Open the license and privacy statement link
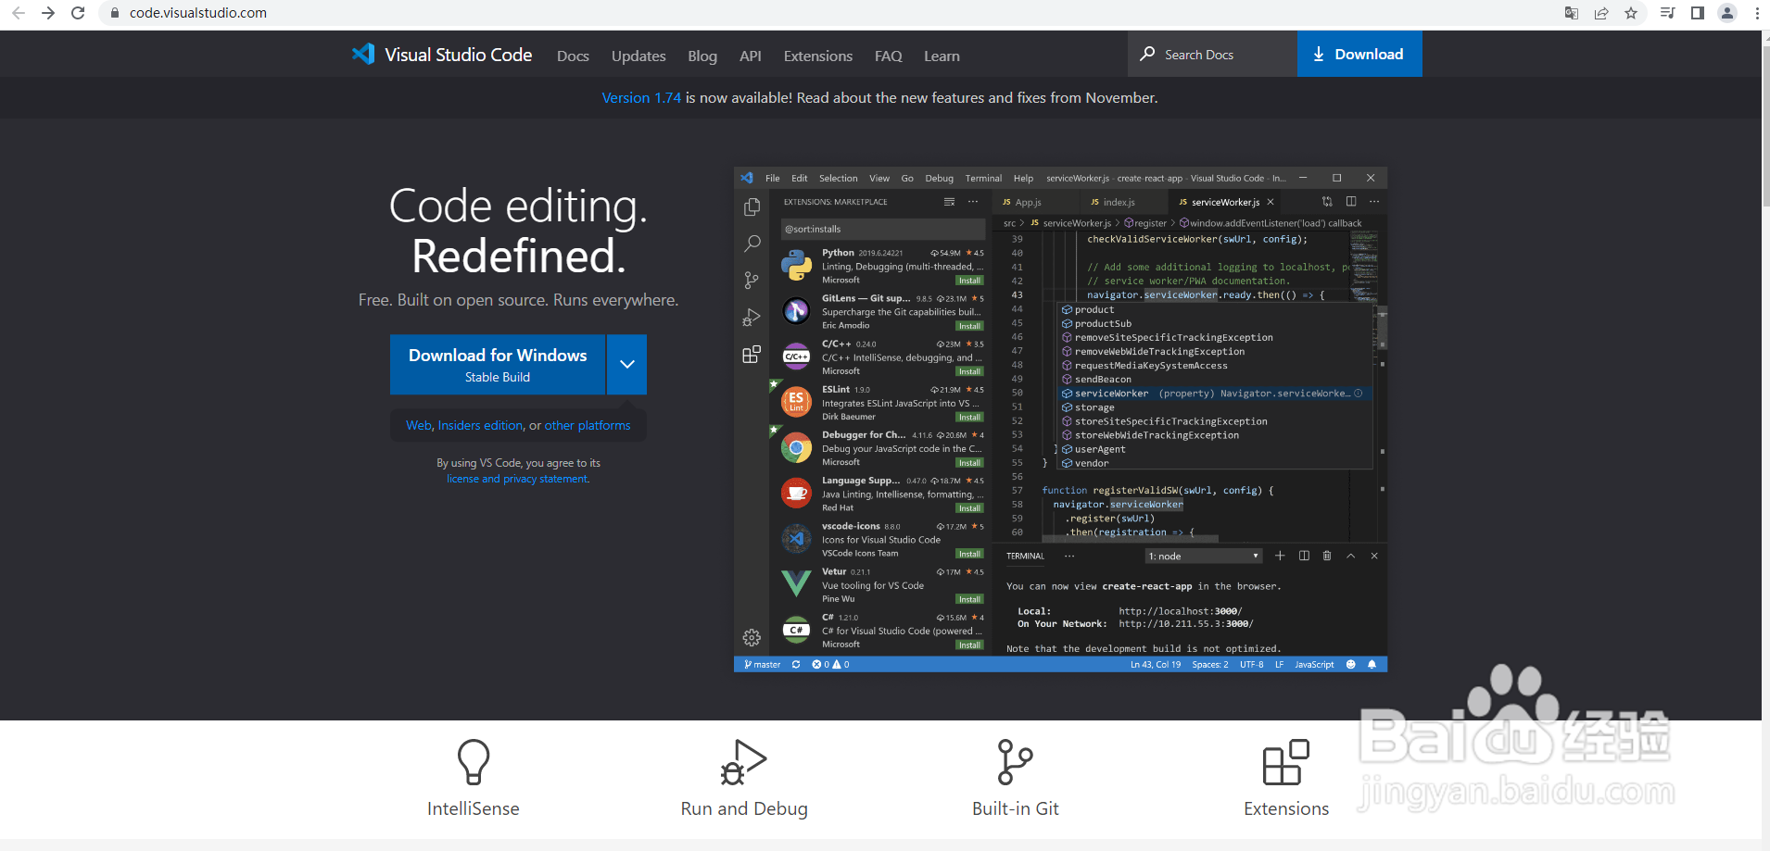The height and width of the screenshot is (851, 1770). [x=518, y=479]
